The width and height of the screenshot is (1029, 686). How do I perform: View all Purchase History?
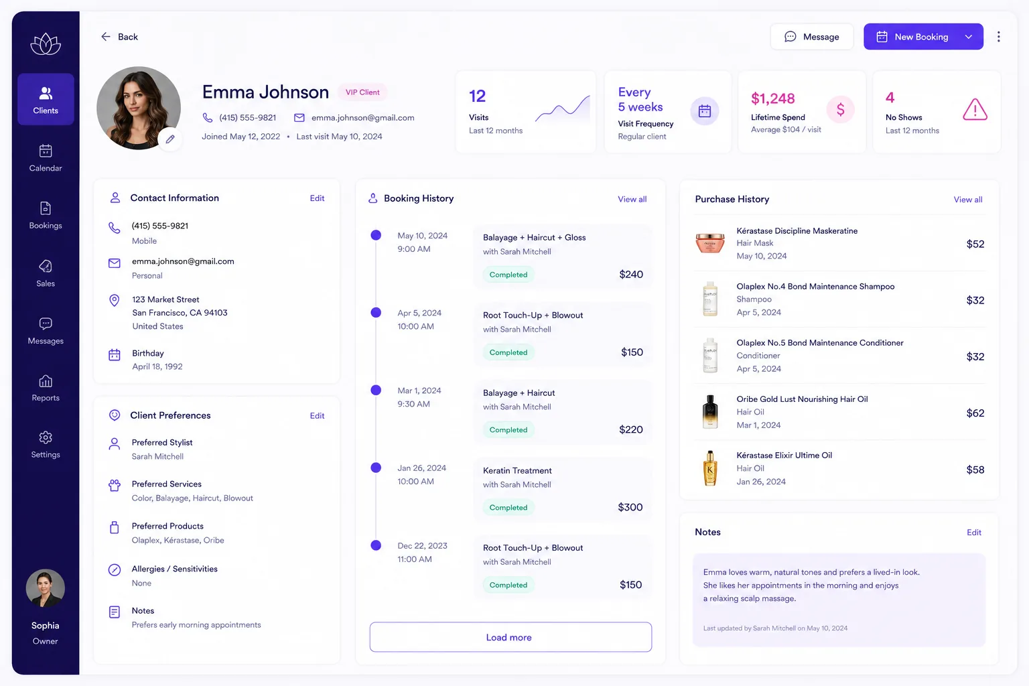coord(968,200)
